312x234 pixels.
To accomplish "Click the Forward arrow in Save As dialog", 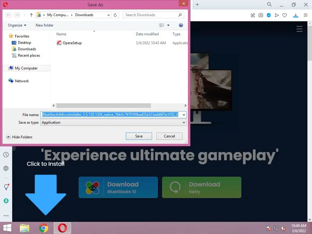I will point(17,15).
